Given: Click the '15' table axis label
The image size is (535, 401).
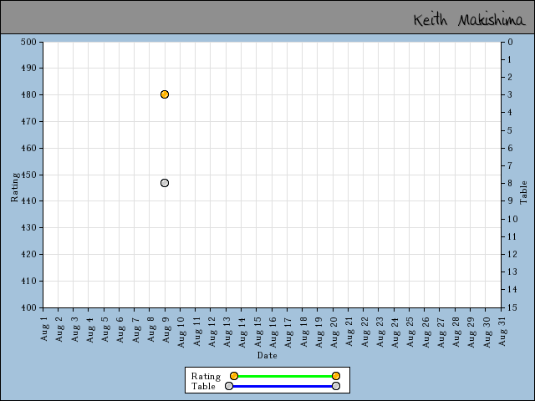Looking at the screenshot, I should coord(512,307).
